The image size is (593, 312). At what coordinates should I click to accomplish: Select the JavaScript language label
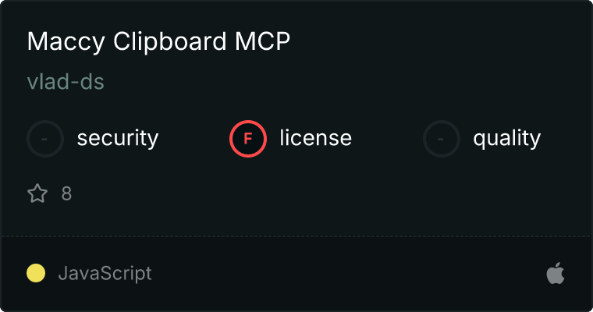[x=105, y=274]
